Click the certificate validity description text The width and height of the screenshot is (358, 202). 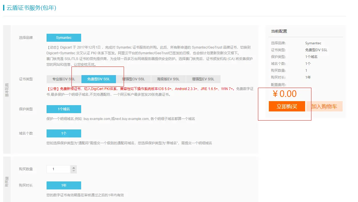pos(85,195)
